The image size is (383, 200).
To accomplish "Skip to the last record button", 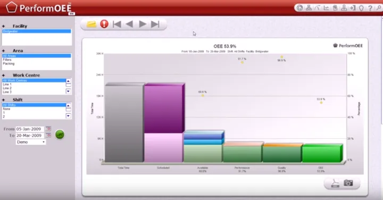I will coord(155,24).
